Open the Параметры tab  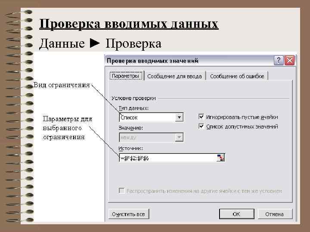coord(126,76)
